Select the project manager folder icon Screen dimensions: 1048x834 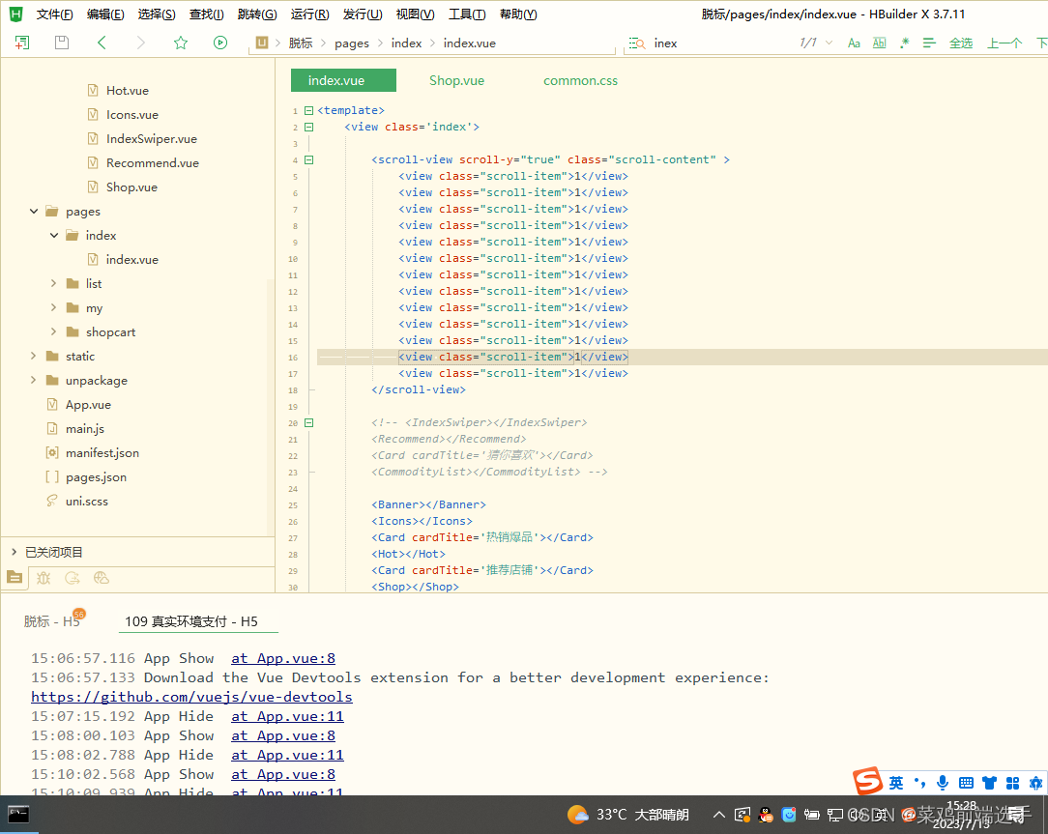point(15,577)
